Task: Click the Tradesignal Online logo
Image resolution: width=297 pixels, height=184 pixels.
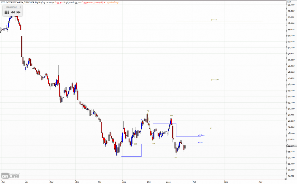Action: pos(10,175)
